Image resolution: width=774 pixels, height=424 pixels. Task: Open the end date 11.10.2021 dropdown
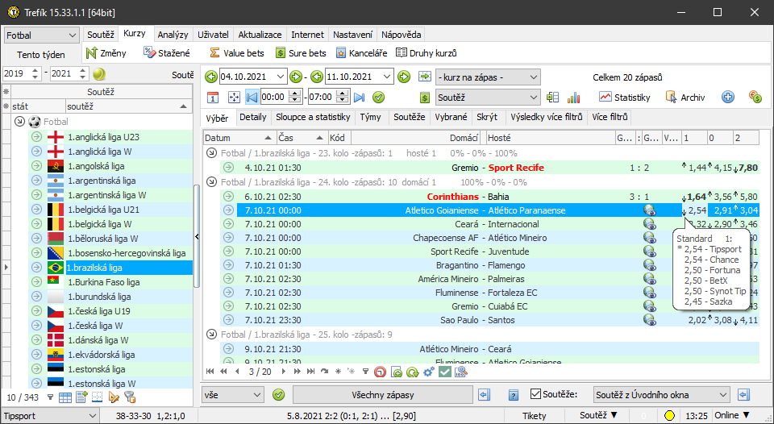tap(388, 77)
